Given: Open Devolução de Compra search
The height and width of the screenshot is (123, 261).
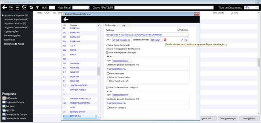Looking at the screenshot, I should [4, 114].
